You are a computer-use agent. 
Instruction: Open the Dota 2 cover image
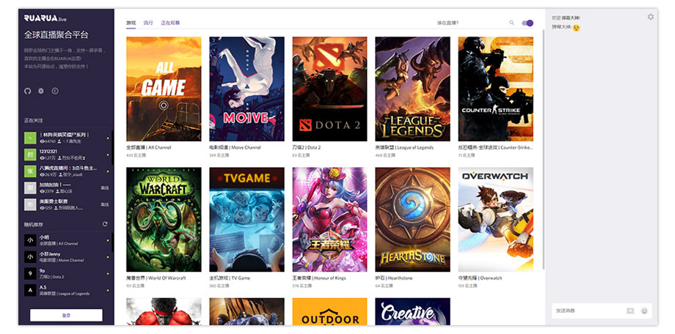point(329,89)
